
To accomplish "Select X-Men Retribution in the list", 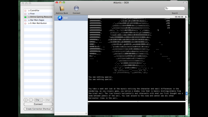I will click(38, 23).
